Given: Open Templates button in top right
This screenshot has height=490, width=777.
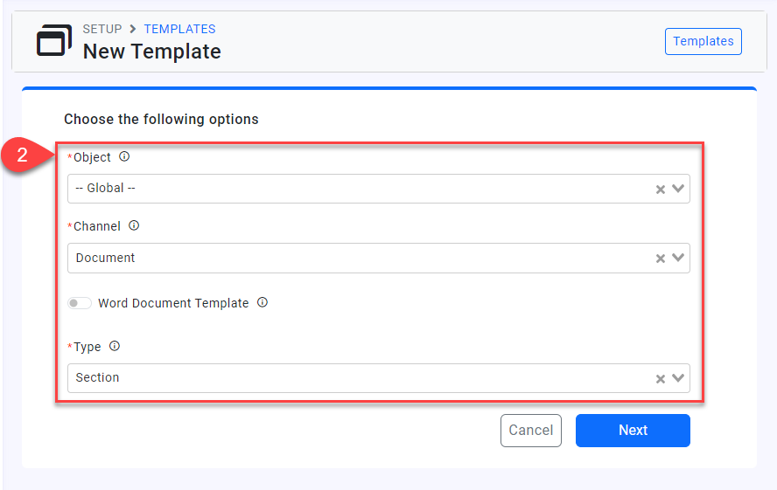Looking at the screenshot, I should click(x=703, y=41).
